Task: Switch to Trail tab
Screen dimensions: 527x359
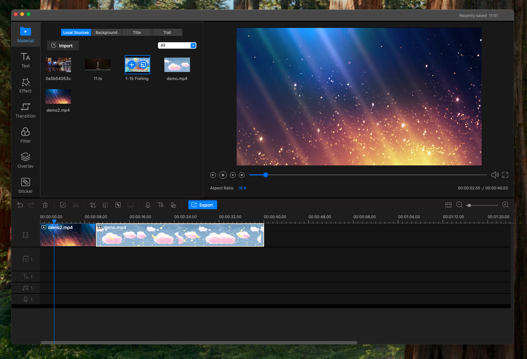Action: click(x=167, y=32)
